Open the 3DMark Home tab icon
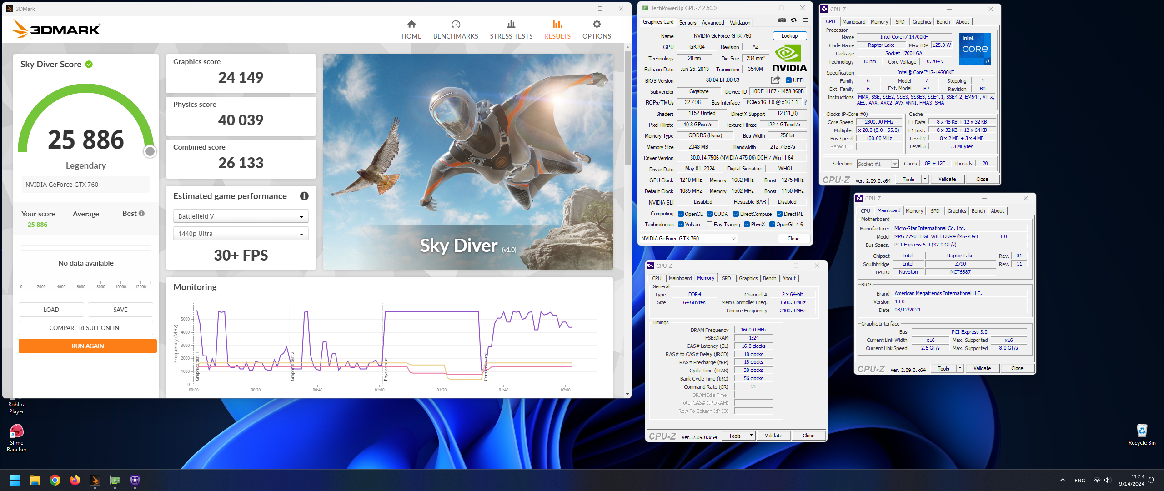The image size is (1164, 491). coord(411,24)
